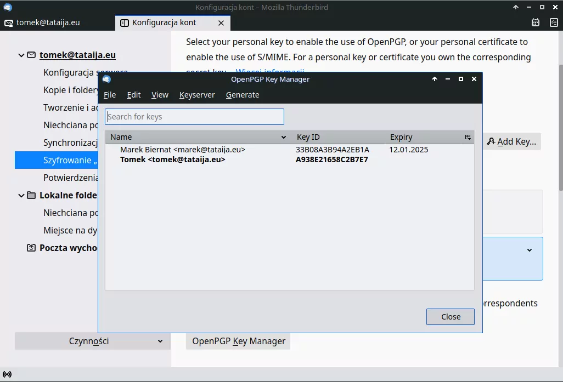This screenshot has height=382, width=563.
Task: Close the Konfiguracja kont tab
Action: [x=221, y=23]
